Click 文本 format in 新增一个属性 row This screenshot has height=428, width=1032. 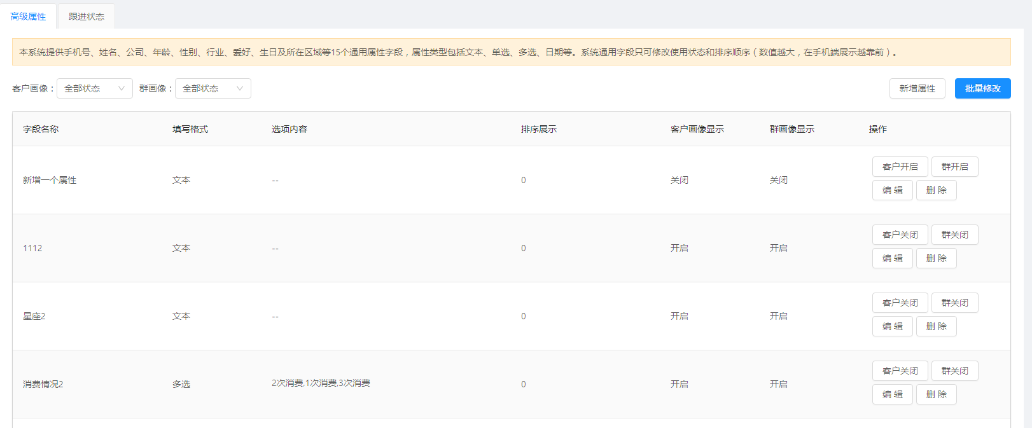[x=181, y=180]
